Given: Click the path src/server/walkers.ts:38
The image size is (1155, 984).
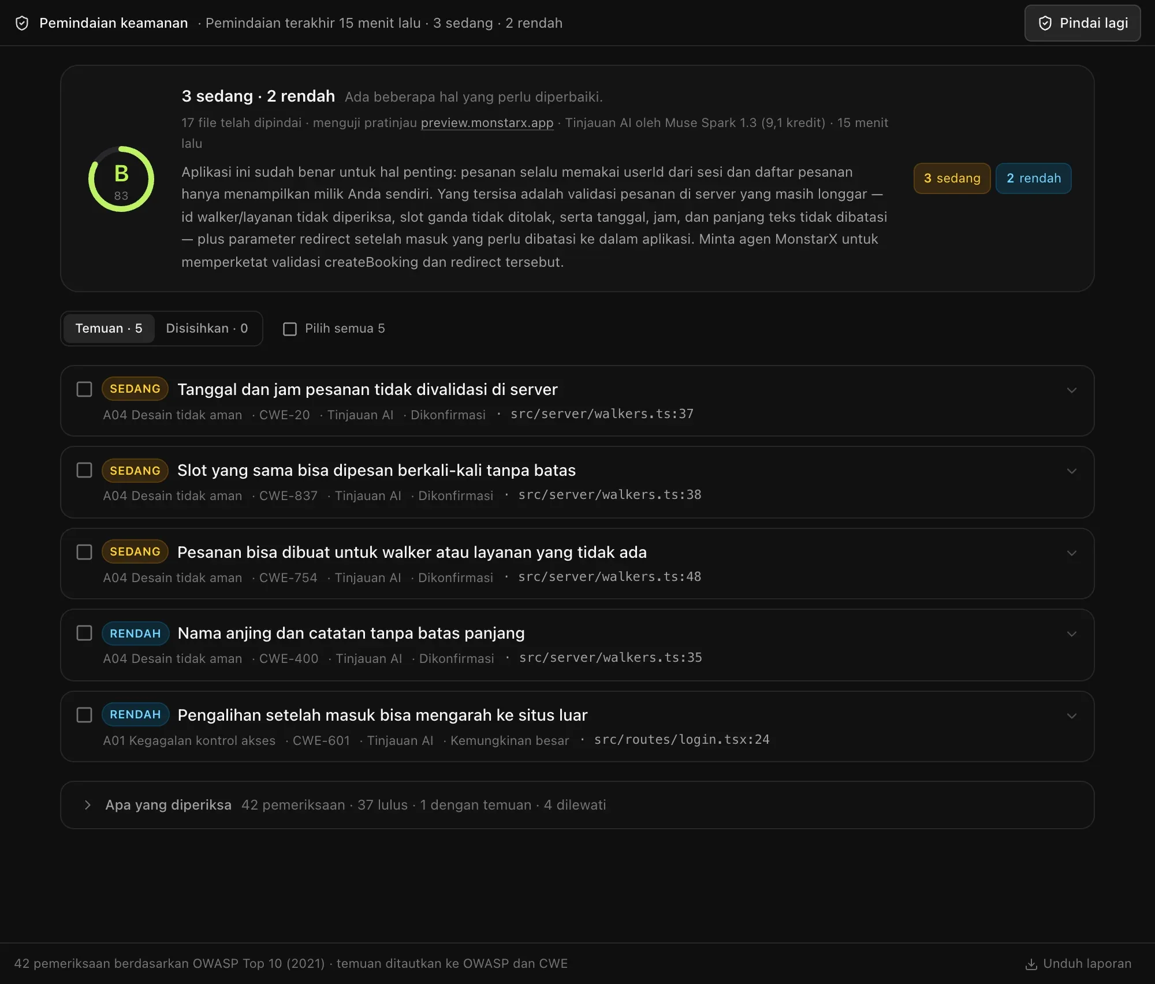Looking at the screenshot, I should pos(610,495).
